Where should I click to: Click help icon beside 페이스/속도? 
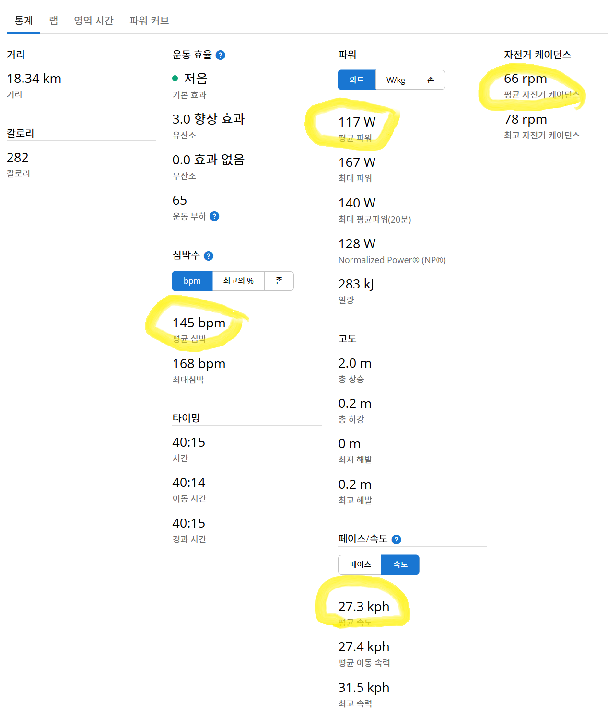(x=397, y=540)
